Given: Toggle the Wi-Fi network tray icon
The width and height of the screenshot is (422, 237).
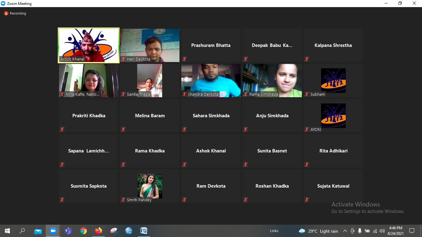Looking at the screenshot, I should coord(375,231).
